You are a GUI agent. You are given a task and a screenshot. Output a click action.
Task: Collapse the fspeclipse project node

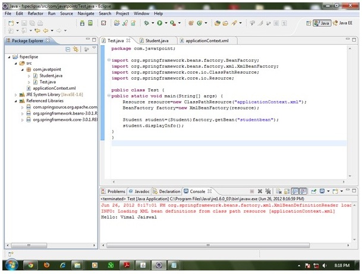coord(8,56)
